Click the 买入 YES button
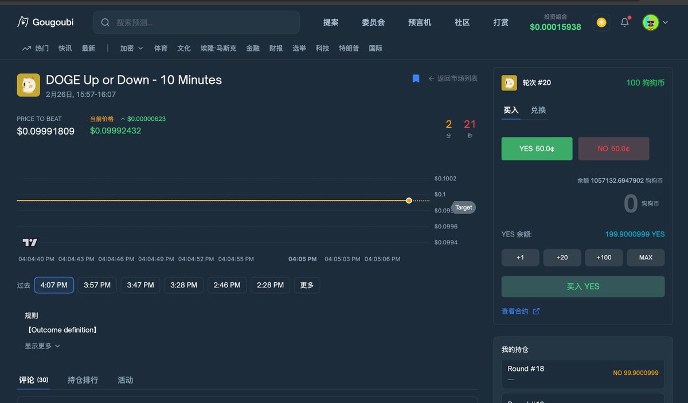Viewport: 688px width, 403px height. click(x=583, y=286)
